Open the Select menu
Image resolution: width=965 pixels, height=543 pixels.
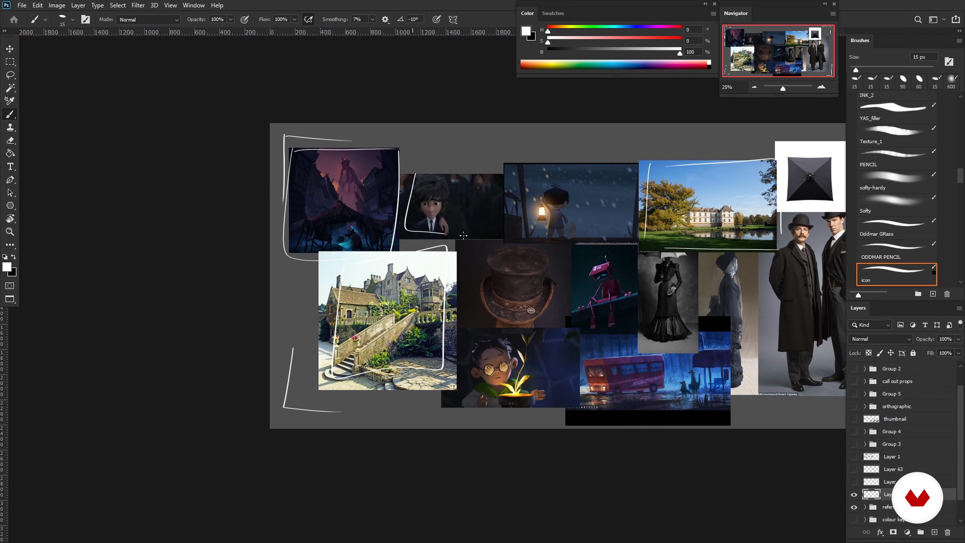tap(118, 5)
